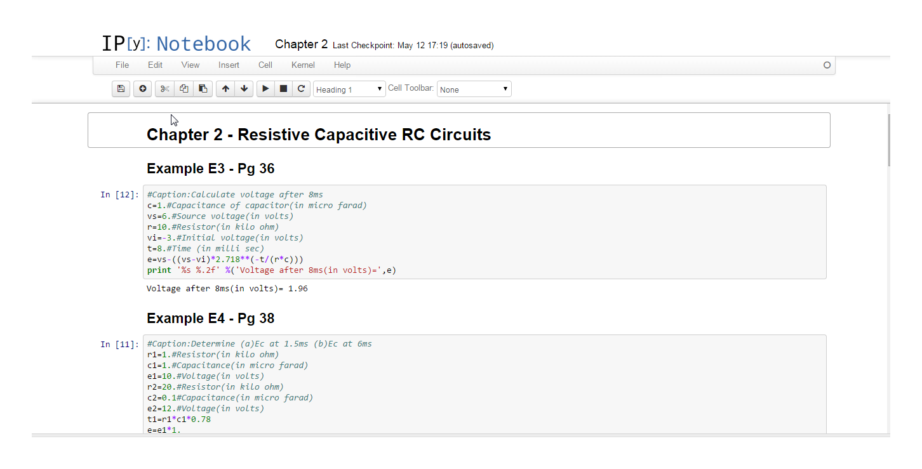
Task: Move selected cell down arrow
Action: (x=244, y=89)
